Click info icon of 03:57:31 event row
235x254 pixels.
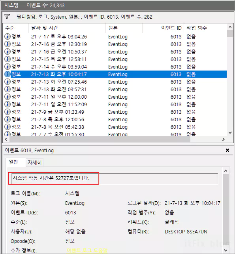(7, 89)
